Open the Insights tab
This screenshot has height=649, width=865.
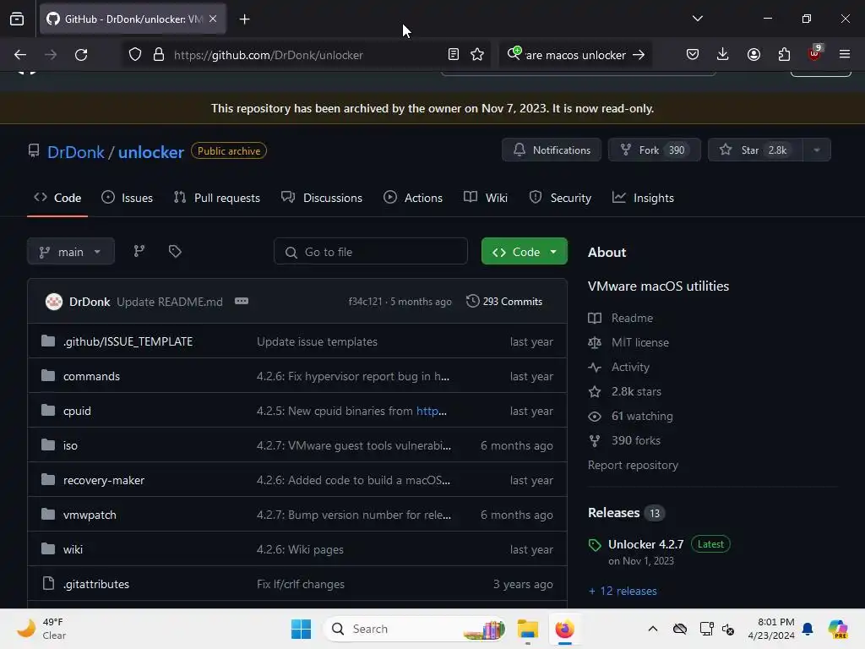point(643,198)
